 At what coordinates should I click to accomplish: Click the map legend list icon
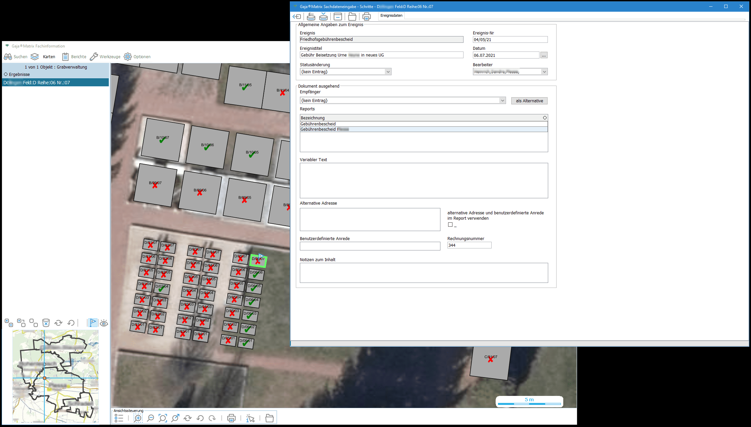click(x=119, y=418)
